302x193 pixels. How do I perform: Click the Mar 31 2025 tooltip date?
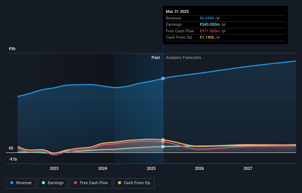tap(177, 11)
